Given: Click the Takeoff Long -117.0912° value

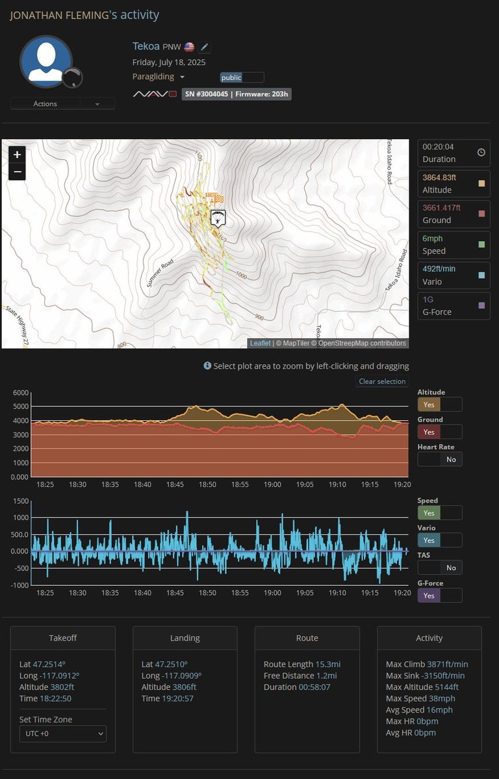Looking at the screenshot, I should point(60,676).
